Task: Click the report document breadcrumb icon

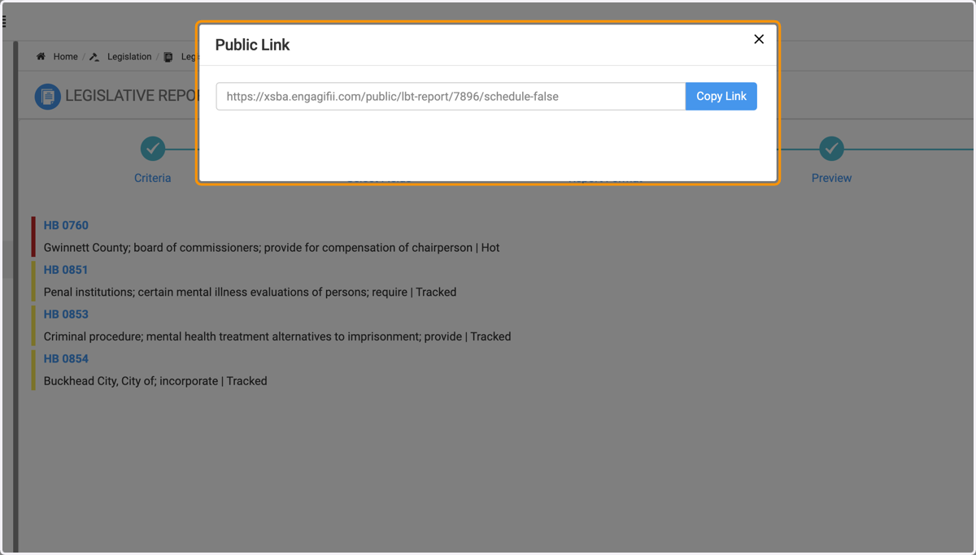Action: [168, 57]
